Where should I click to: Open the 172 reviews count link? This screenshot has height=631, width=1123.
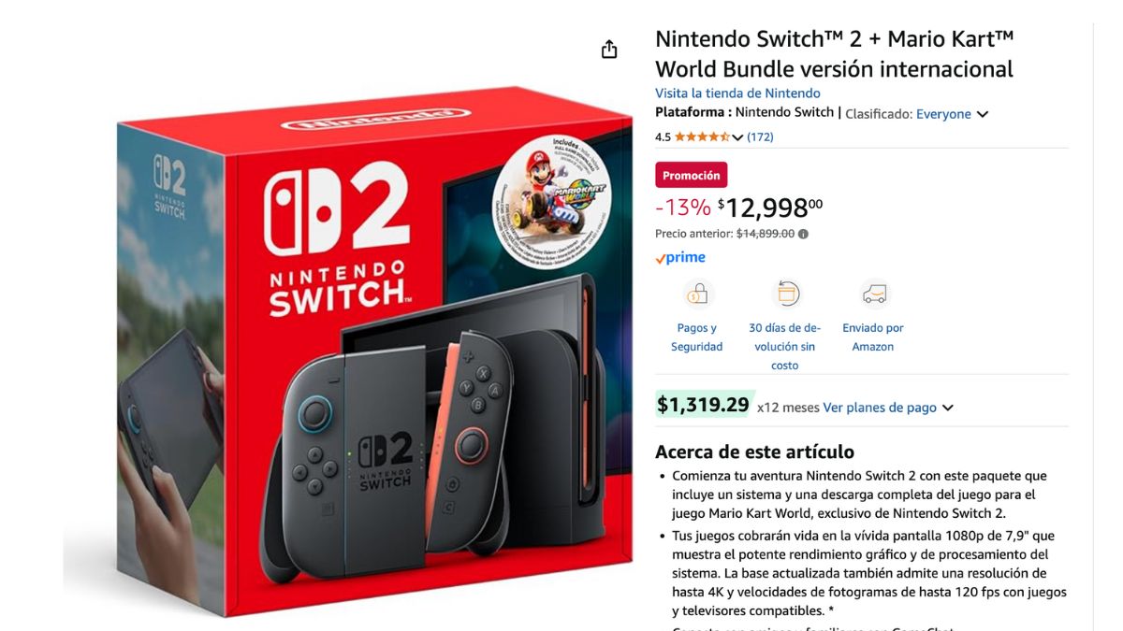(760, 136)
